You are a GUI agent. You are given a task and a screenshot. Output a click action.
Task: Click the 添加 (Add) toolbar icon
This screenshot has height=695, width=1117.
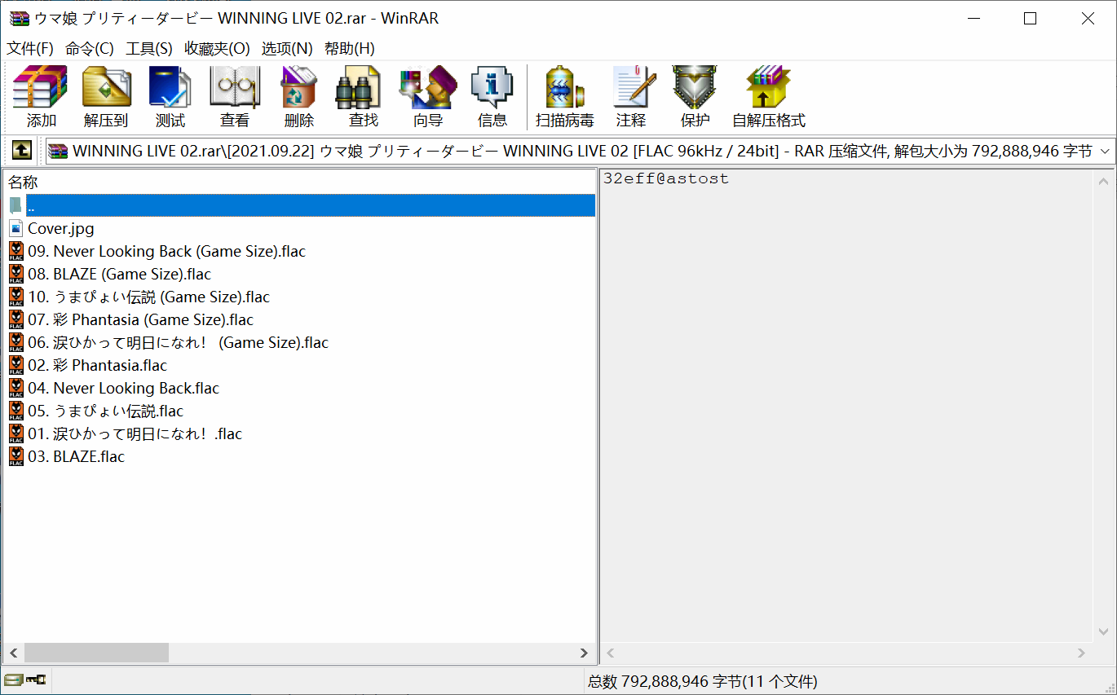[x=41, y=97]
